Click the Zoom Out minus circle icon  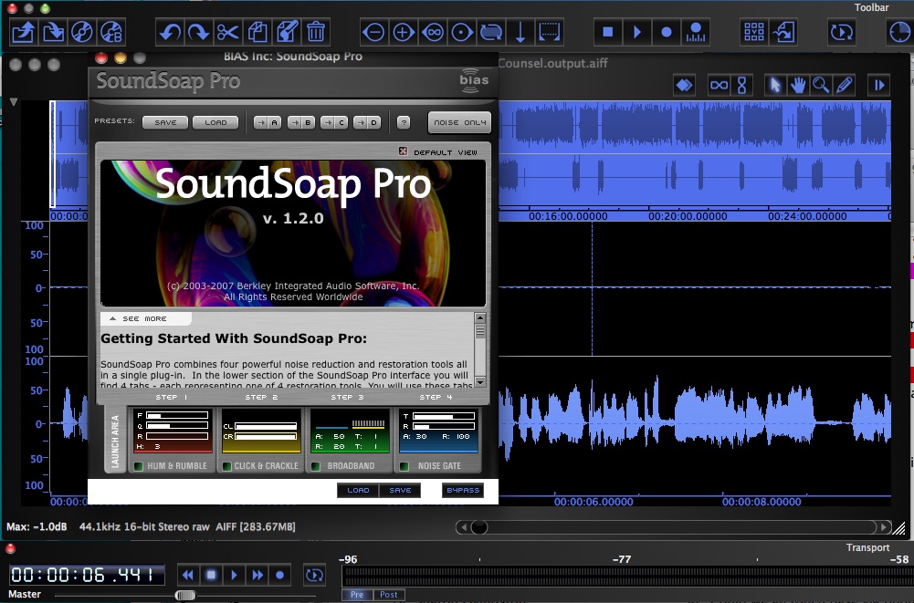[x=373, y=32]
